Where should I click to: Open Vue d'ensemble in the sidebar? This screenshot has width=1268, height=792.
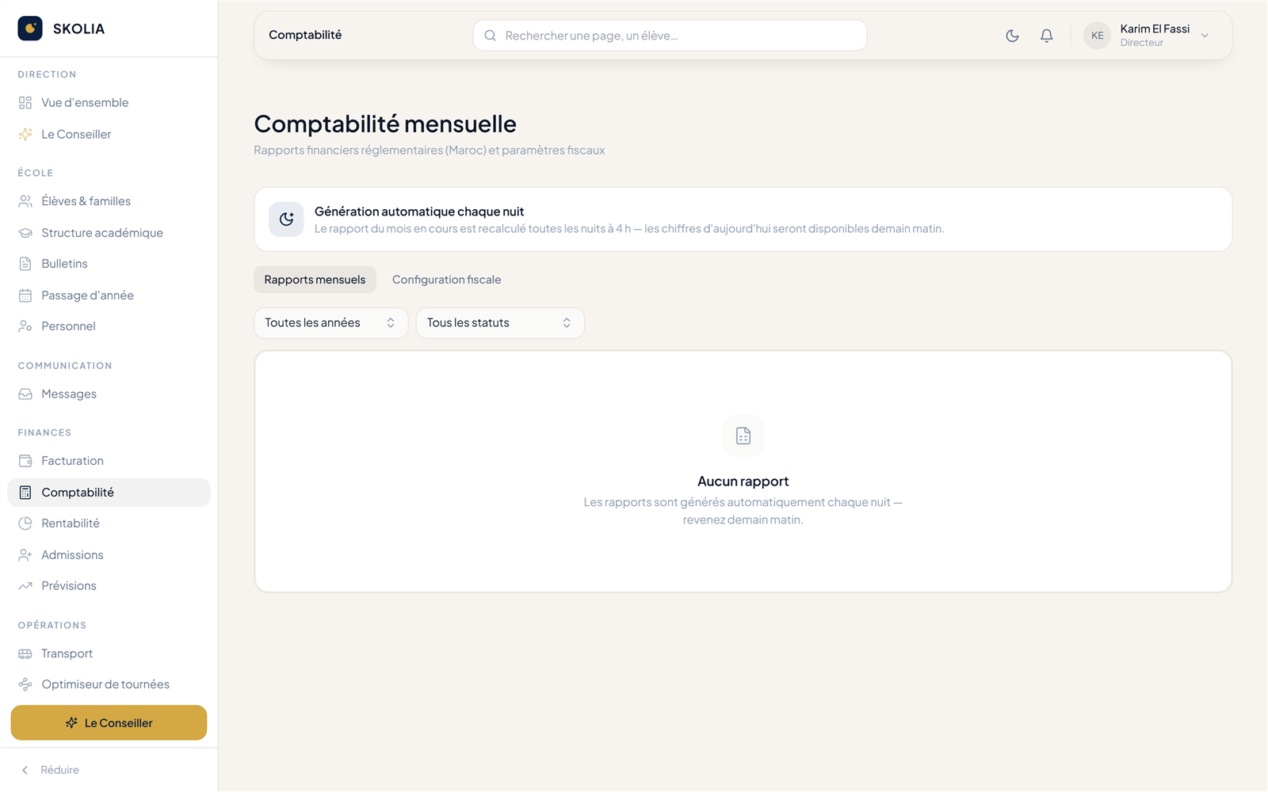pos(109,103)
